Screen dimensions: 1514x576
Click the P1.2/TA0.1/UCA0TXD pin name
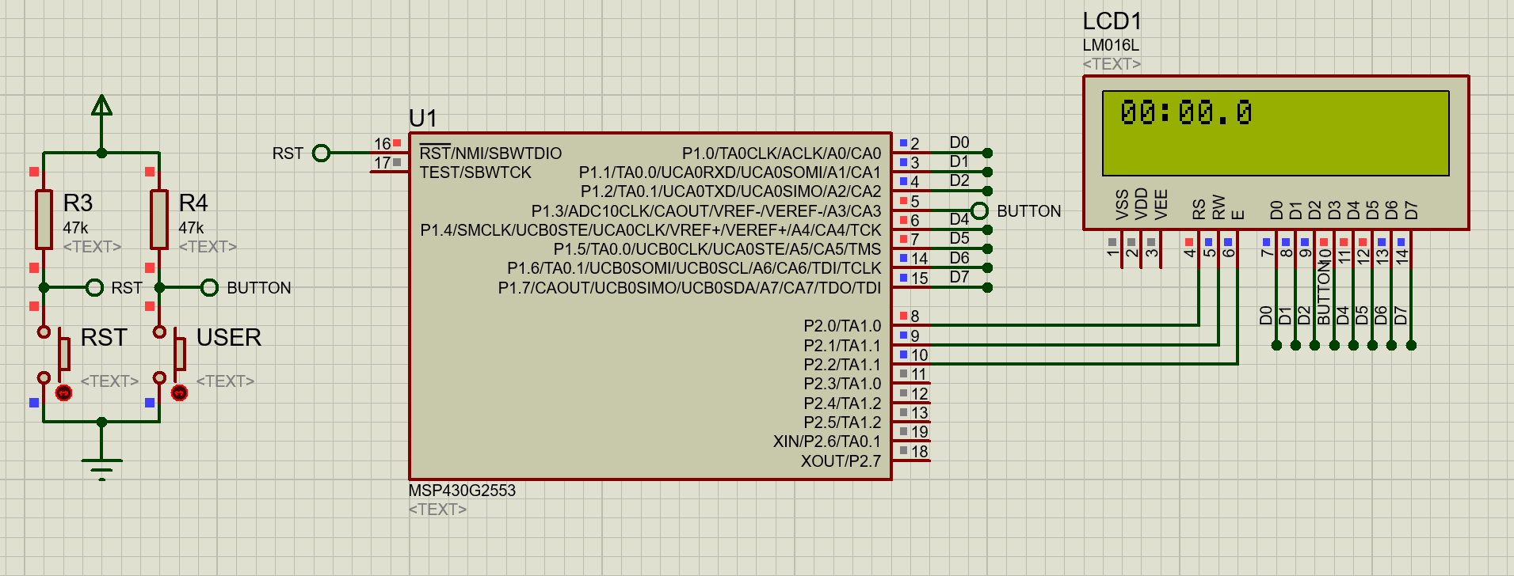click(730, 191)
